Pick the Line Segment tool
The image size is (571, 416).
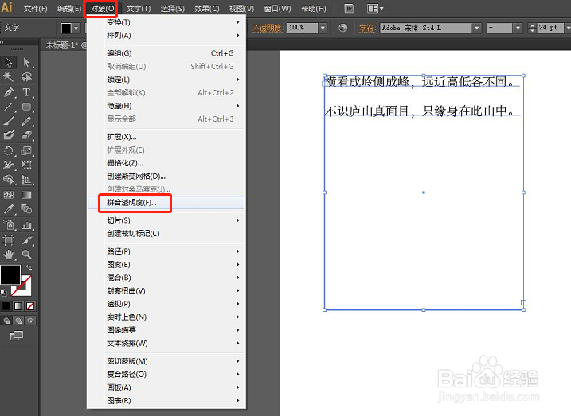pos(9,107)
